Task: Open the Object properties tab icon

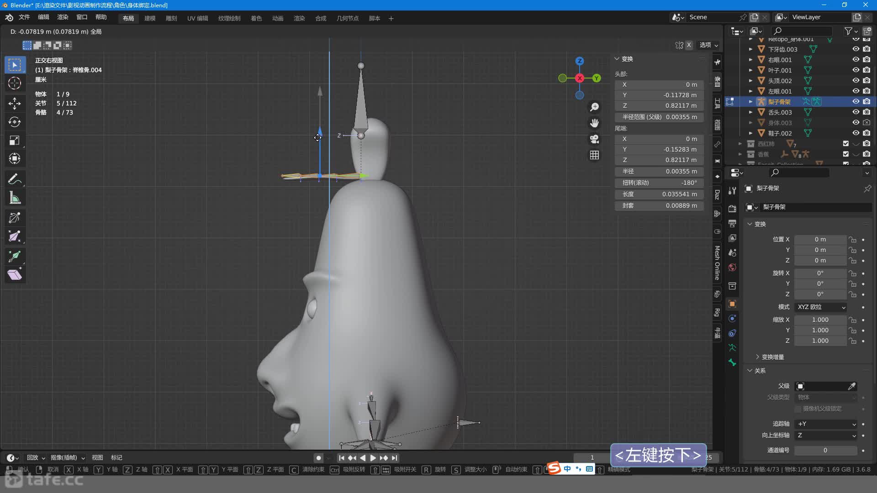Action: [x=732, y=304]
